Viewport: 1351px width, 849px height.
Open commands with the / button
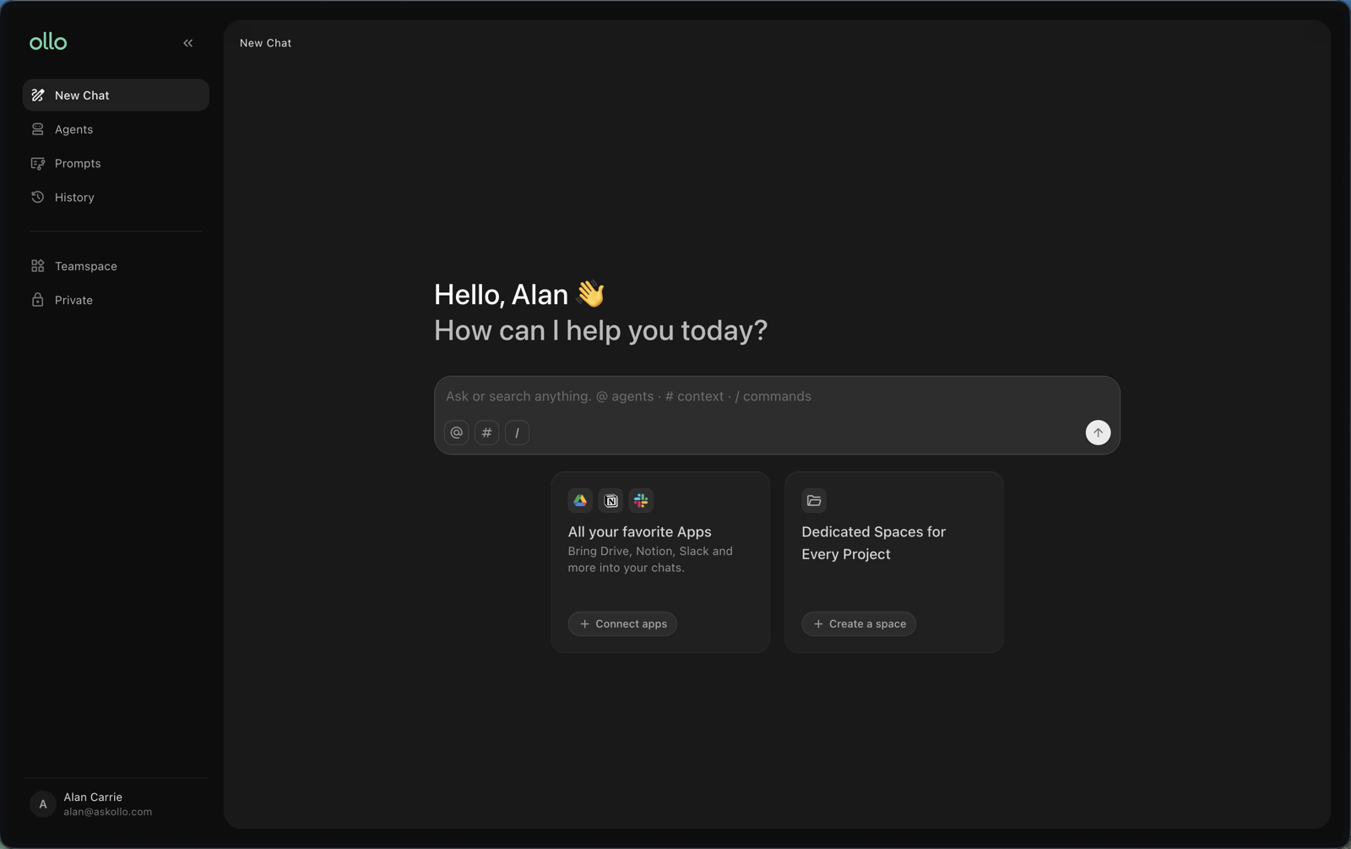click(x=518, y=433)
